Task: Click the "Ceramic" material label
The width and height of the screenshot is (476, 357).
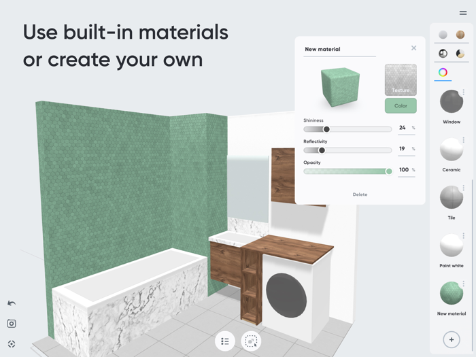Action: point(452,170)
